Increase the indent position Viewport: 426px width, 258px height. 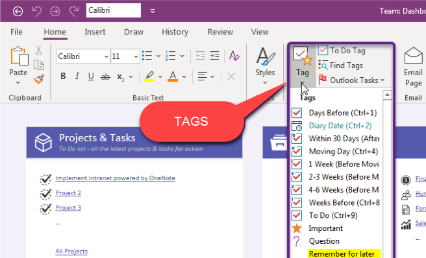point(214,56)
